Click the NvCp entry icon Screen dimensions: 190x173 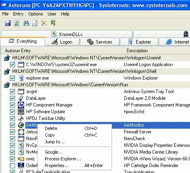pyautogui.click(x=21, y=145)
